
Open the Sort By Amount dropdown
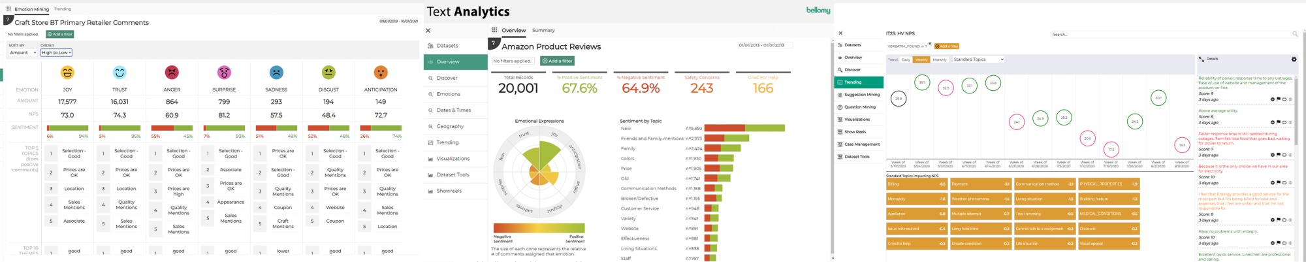point(22,53)
